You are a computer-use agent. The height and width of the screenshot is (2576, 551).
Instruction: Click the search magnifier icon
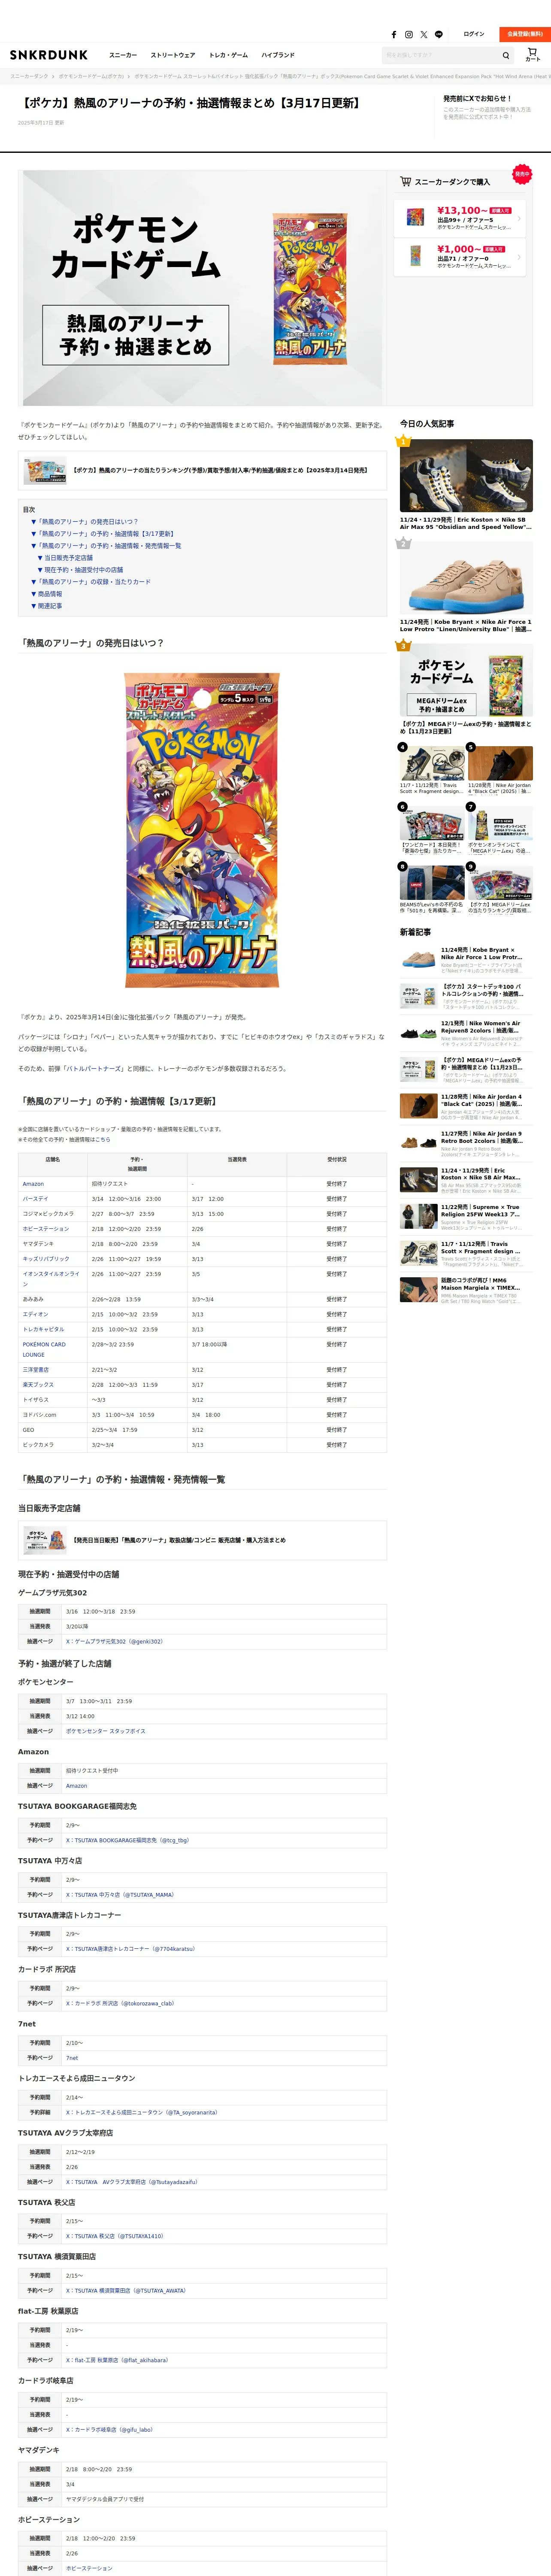[x=506, y=55]
